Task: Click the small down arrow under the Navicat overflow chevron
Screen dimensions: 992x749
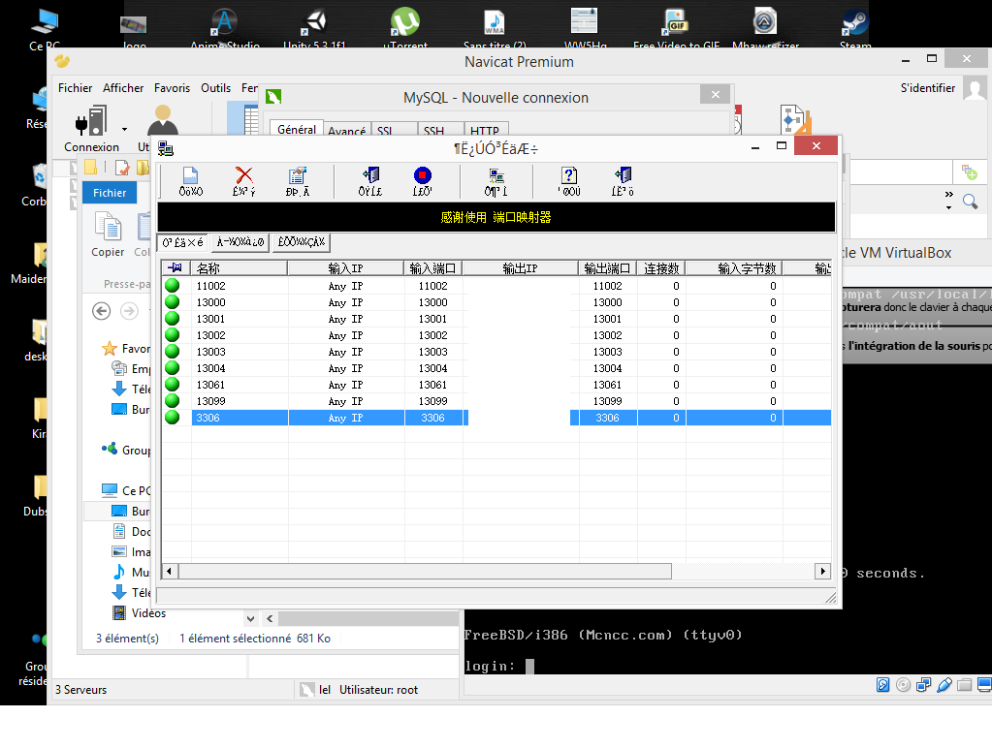Action: [x=948, y=208]
